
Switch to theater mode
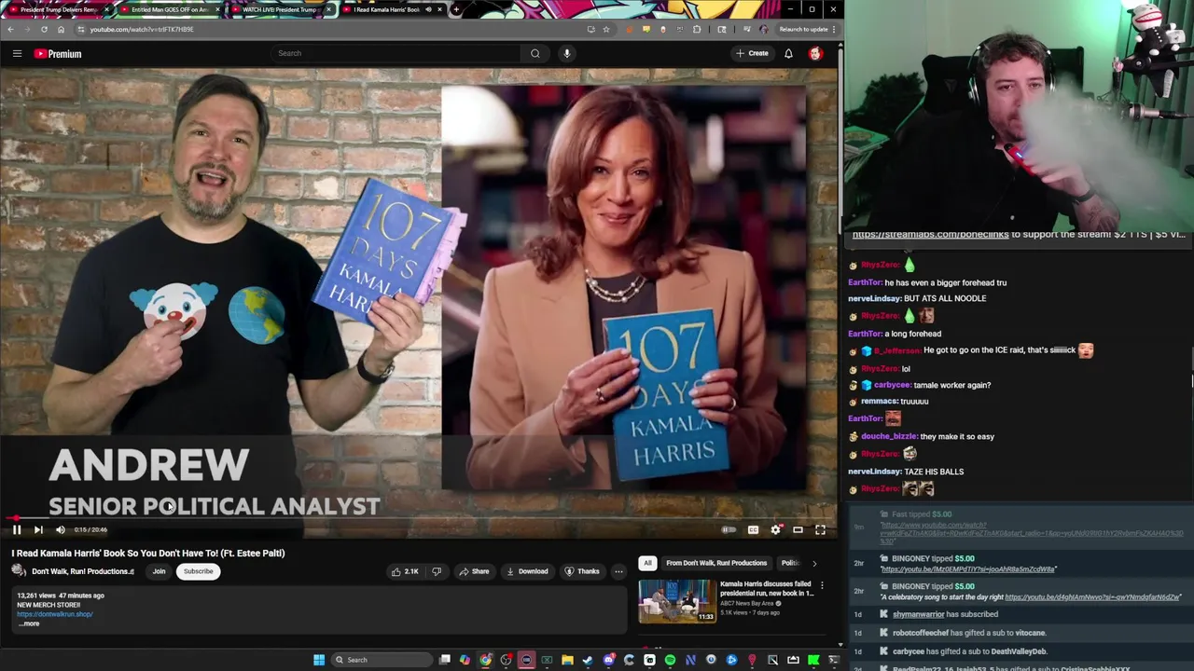pyautogui.click(x=798, y=529)
